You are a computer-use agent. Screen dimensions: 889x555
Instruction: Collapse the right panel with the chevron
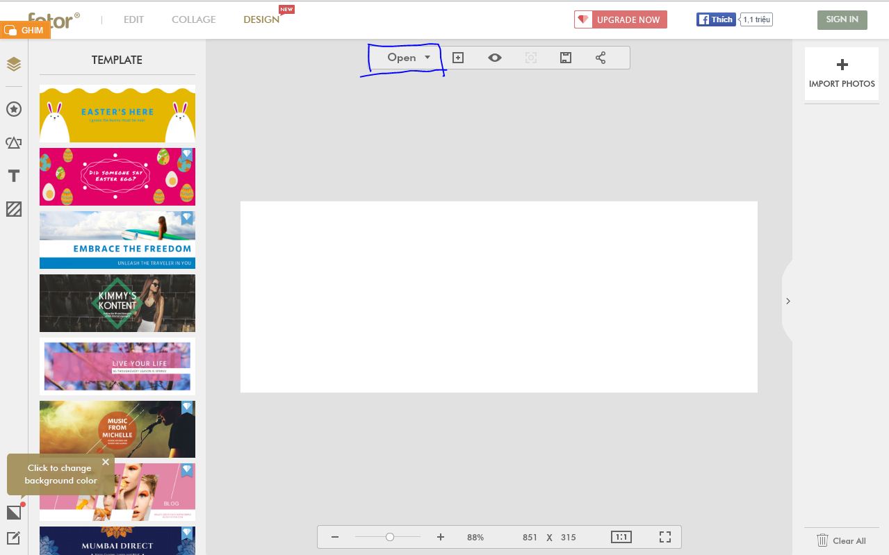pos(788,301)
